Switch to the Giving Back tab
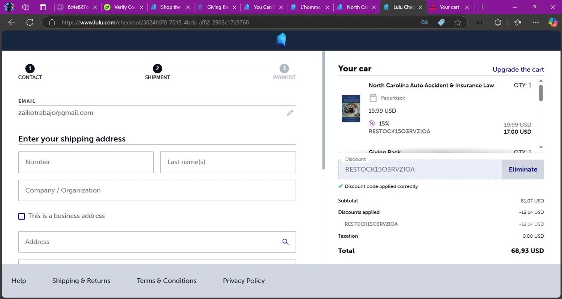Image resolution: width=562 pixels, height=299 pixels. pyautogui.click(x=217, y=7)
